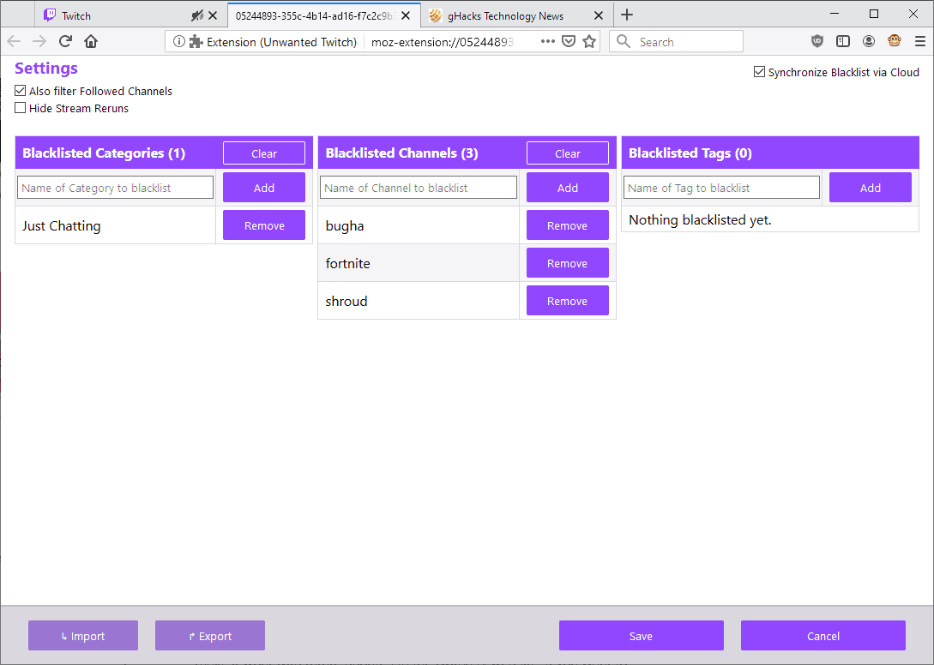The image size is (934, 665).
Task: Save page to Pocket
Action: 569,41
